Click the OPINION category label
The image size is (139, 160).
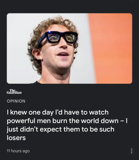click(16, 101)
